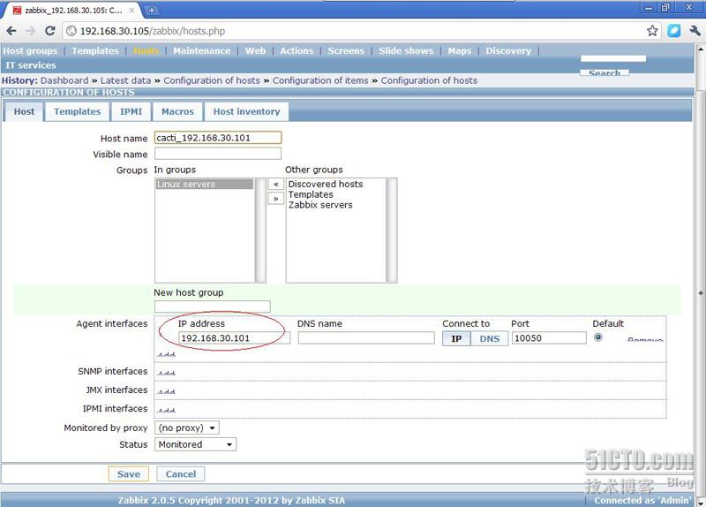Image resolution: width=706 pixels, height=507 pixels.
Task: Choose IP under Connect to
Action: pyautogui.click(x=456, y=338)
